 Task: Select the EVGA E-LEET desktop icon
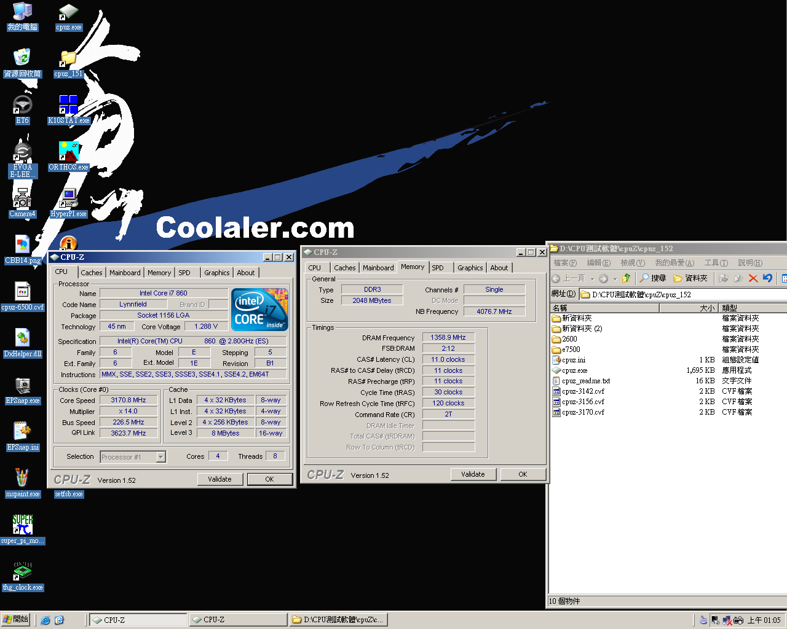point(23,161)
